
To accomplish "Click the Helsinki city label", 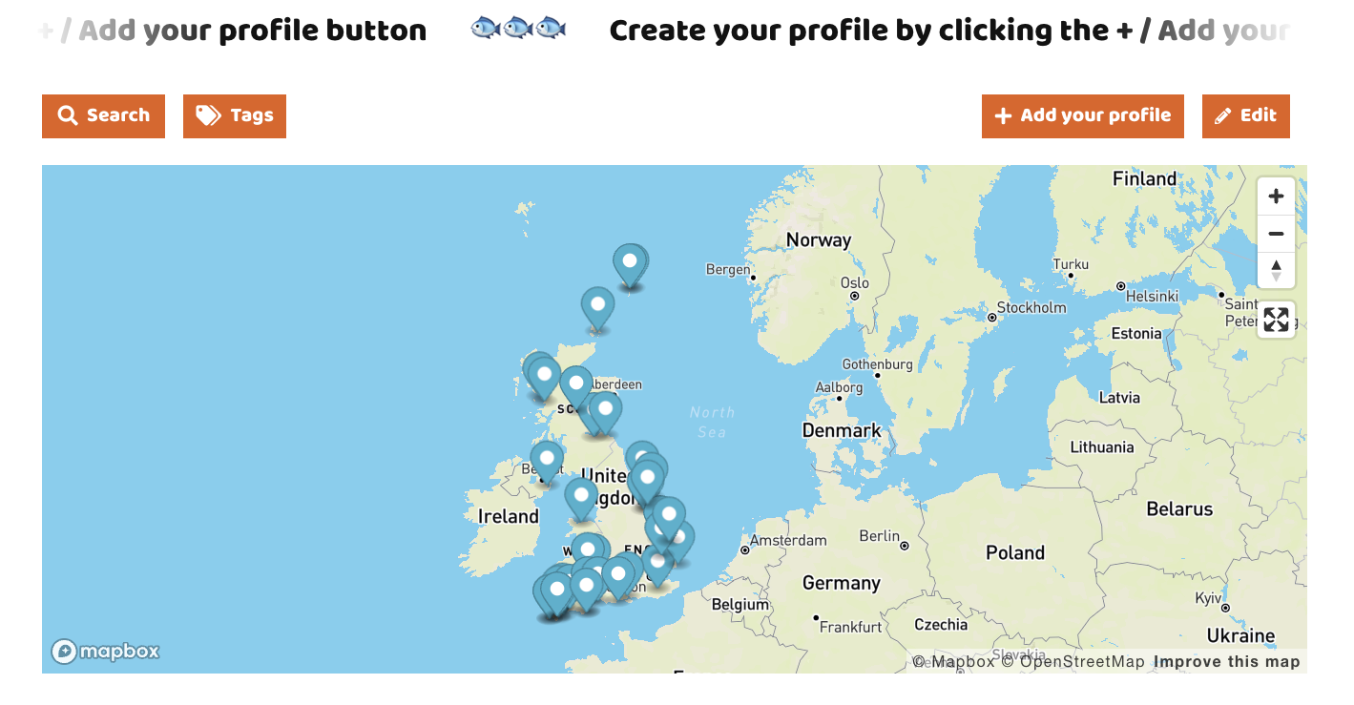I will coord(1152,297).
